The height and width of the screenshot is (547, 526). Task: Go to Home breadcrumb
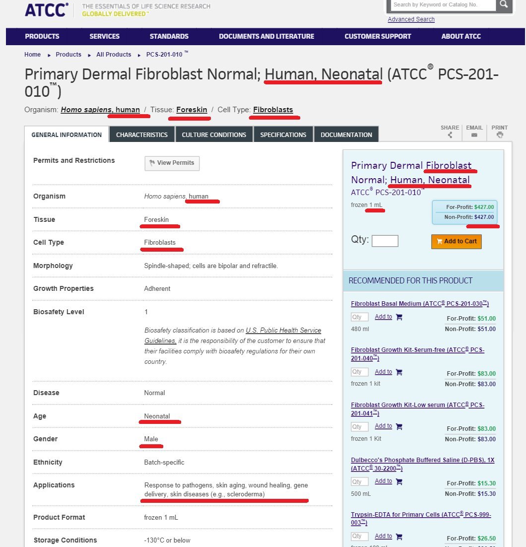32,55
